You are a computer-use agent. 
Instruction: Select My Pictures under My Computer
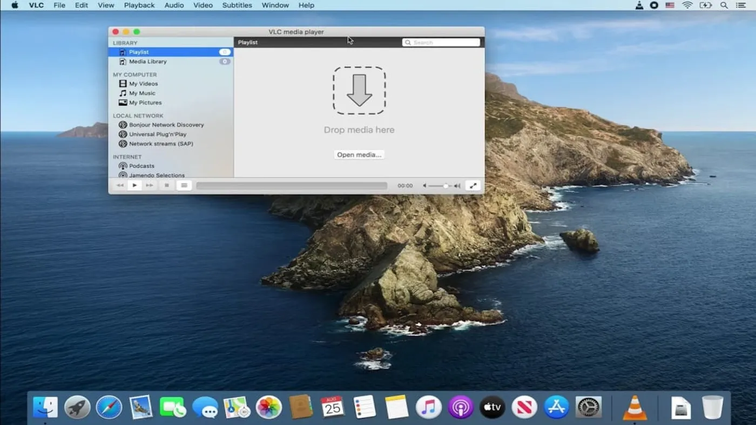144,102
